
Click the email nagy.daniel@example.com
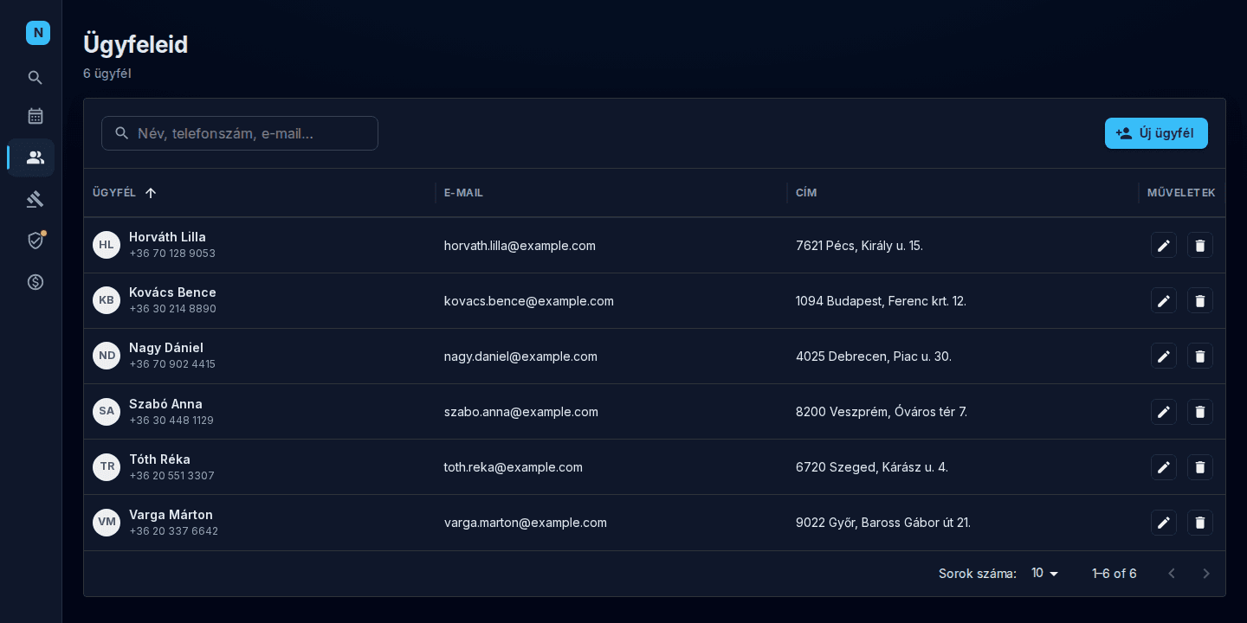click(x=520, y=356)
